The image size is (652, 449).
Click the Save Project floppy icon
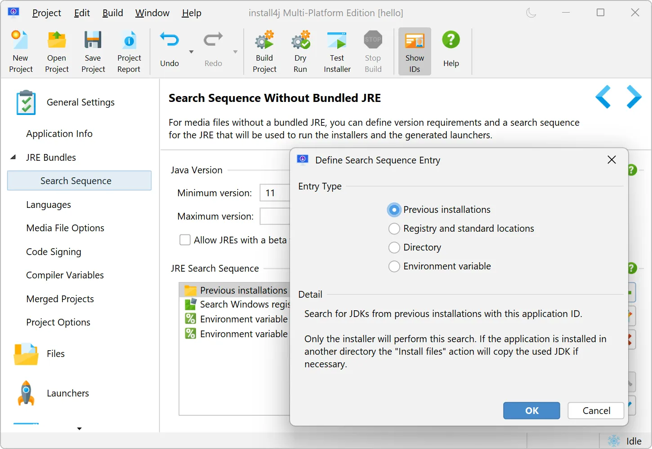[93, 40]
